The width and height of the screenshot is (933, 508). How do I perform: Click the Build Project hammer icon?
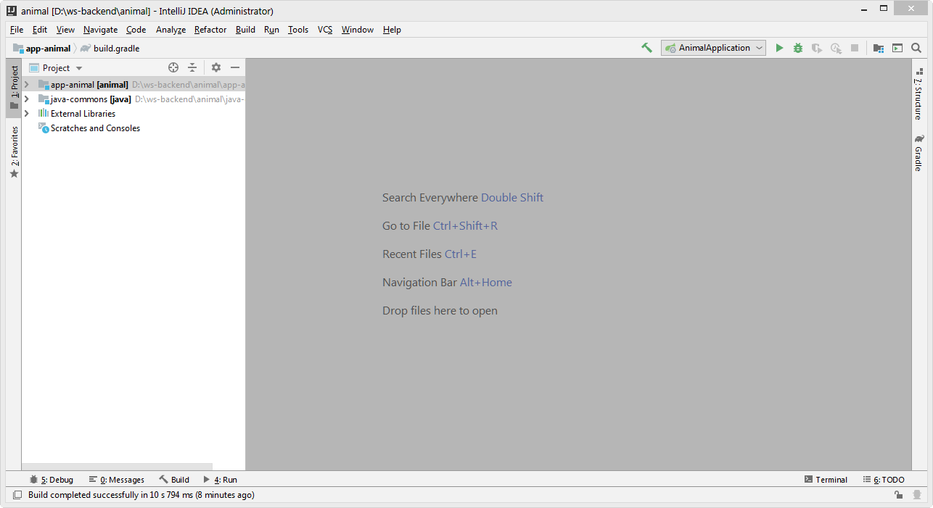[x=646, y=48]
